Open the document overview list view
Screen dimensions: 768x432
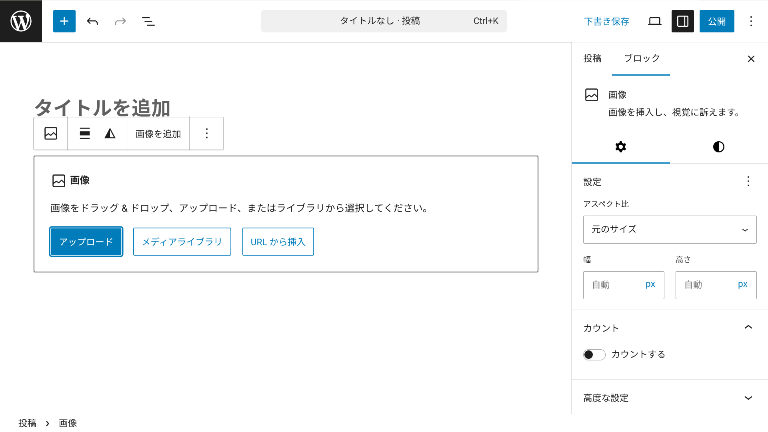[x=148, y=21]
